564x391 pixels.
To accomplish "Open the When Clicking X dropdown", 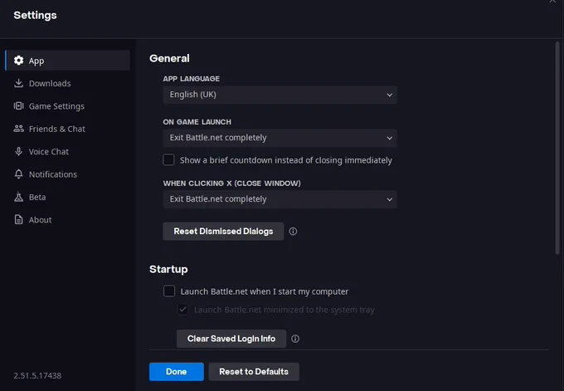I will [x=280, y=199].
